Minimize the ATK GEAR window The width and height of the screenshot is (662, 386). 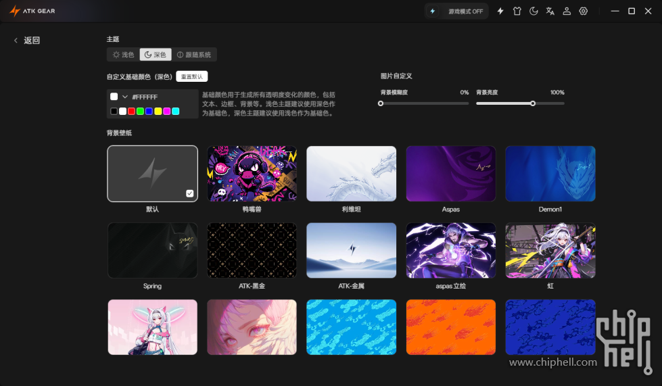pos(615,11)
